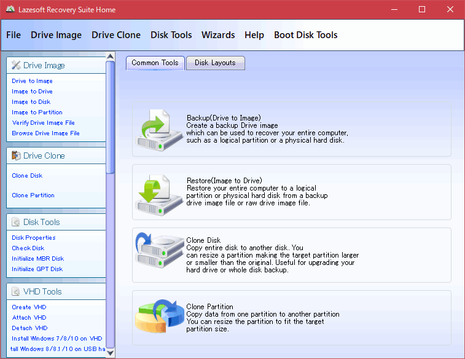Click the sidebar vertical scrollbar thumb

(x=111, y=117)
